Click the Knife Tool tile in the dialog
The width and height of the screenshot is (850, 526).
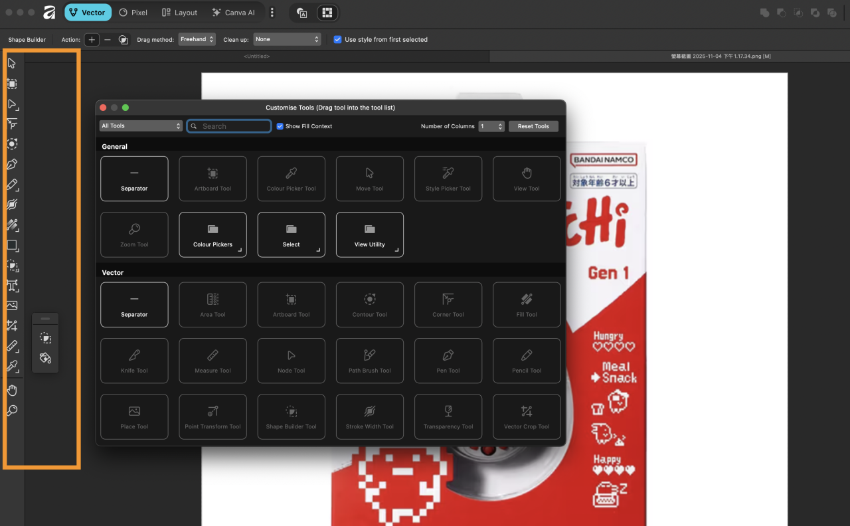tap(134, 361)
